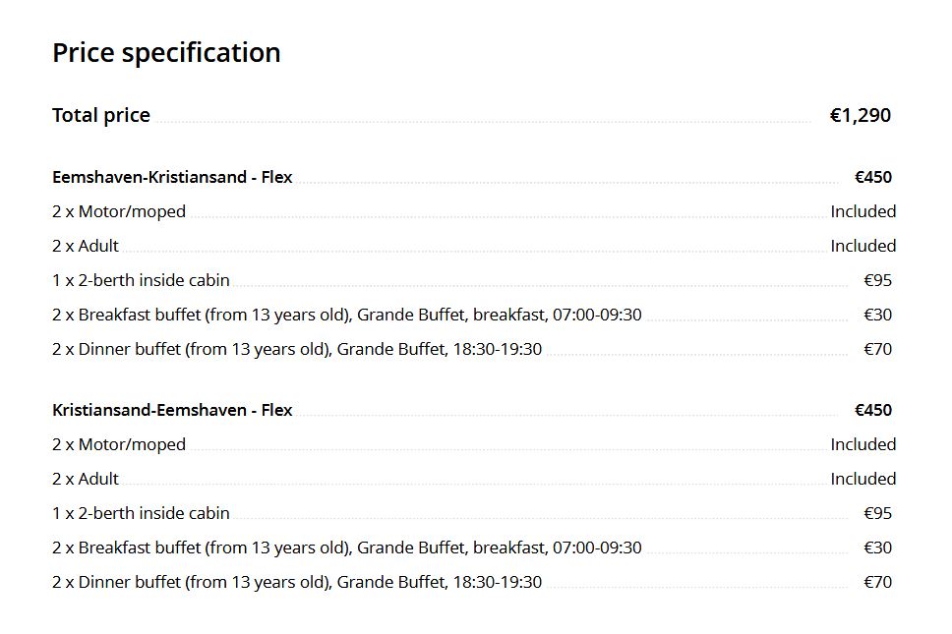Click "2 x Motor/moped" under Kristiansand-Eemshaven
This screenshot has width=952, height=634.
119,445
